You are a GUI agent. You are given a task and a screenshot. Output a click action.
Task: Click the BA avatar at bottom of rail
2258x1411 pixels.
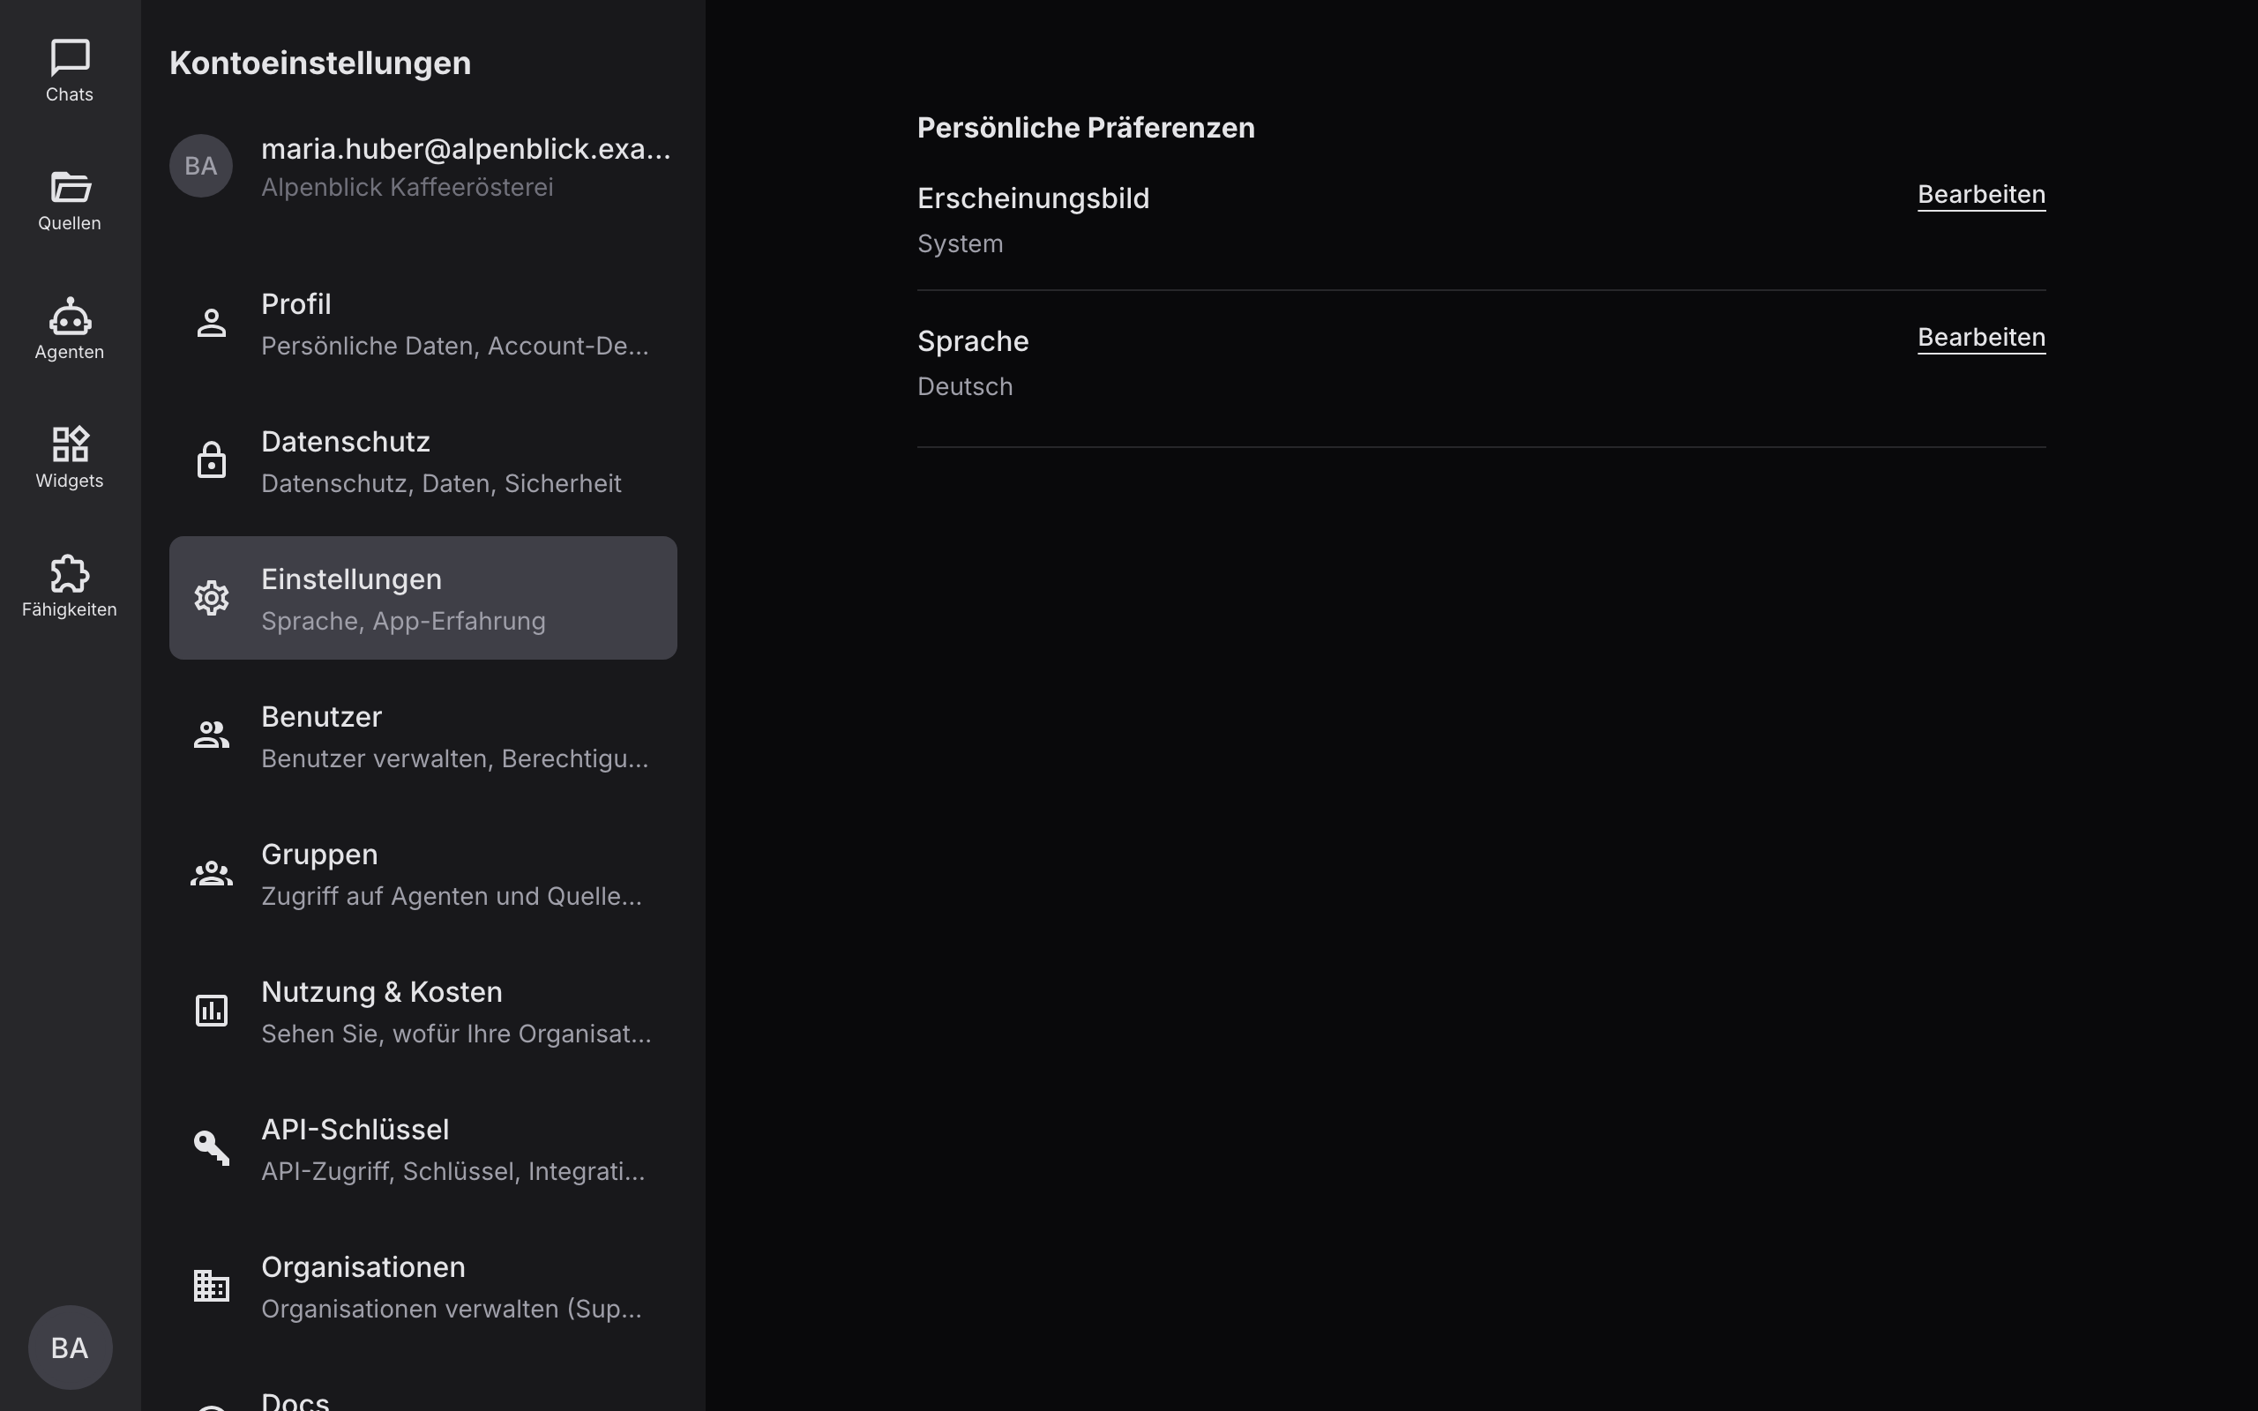(70, 1348)
